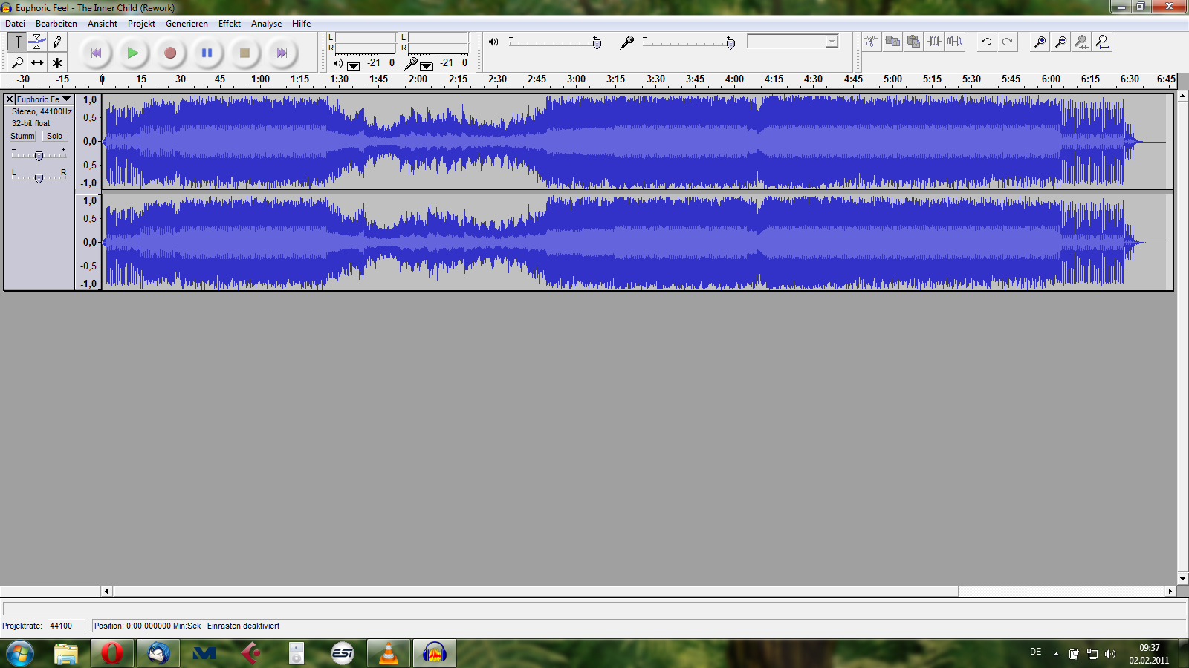Stop playback with the Stop button
Image resolution: width=1189 pixels, height=668 pixels.
pos(244,53)
